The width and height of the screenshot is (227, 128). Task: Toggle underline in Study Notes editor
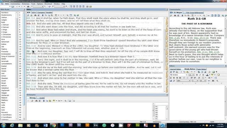[x=203, y=75]
